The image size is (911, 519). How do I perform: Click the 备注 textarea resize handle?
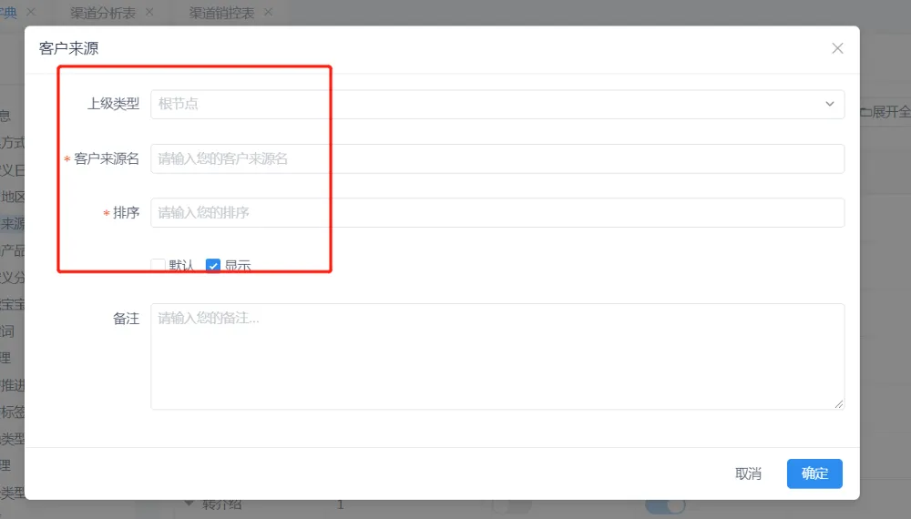[839, 404]
